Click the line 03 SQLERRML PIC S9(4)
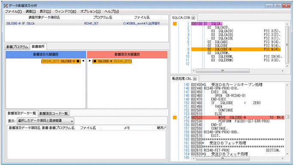 tap(246, 57)
